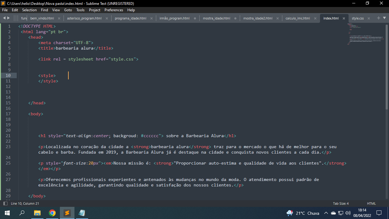Open Google Chrome from taskbar
Viewport: 389px width, 219px height.
click(52, 213)
